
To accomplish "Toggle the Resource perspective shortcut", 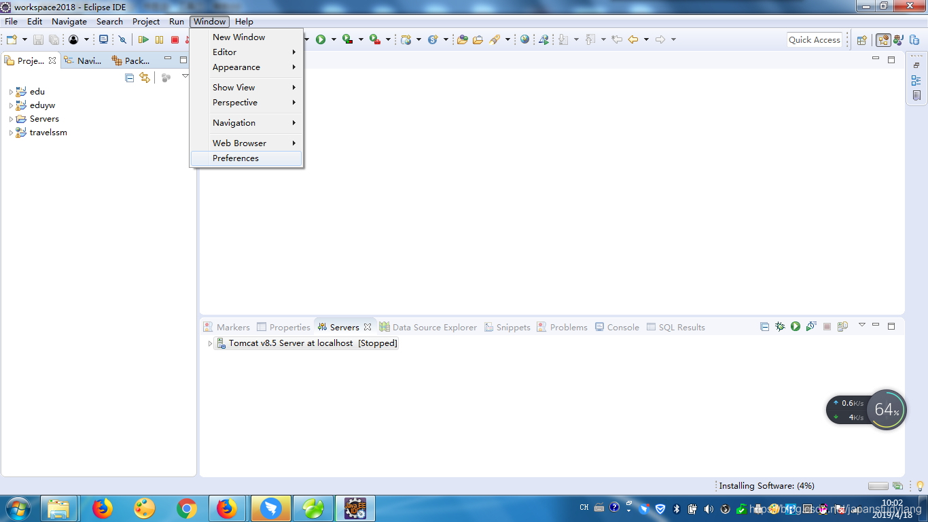I will [916, 39].
